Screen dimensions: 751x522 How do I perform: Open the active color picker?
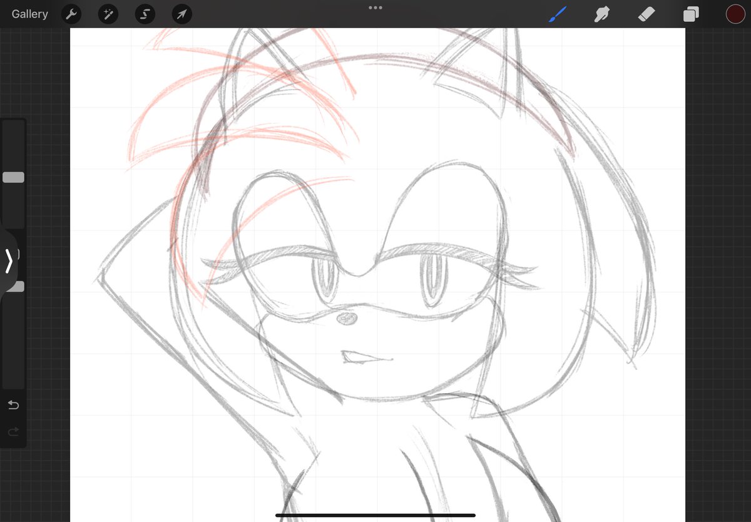735,14
